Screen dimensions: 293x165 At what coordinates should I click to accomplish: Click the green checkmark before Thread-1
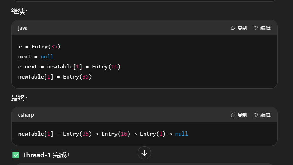coord(16,155)
